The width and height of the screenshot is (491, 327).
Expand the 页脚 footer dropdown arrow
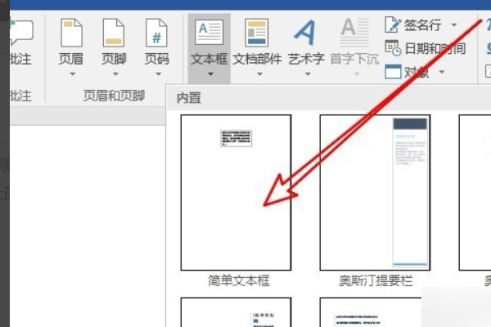[x=115, y=74]
